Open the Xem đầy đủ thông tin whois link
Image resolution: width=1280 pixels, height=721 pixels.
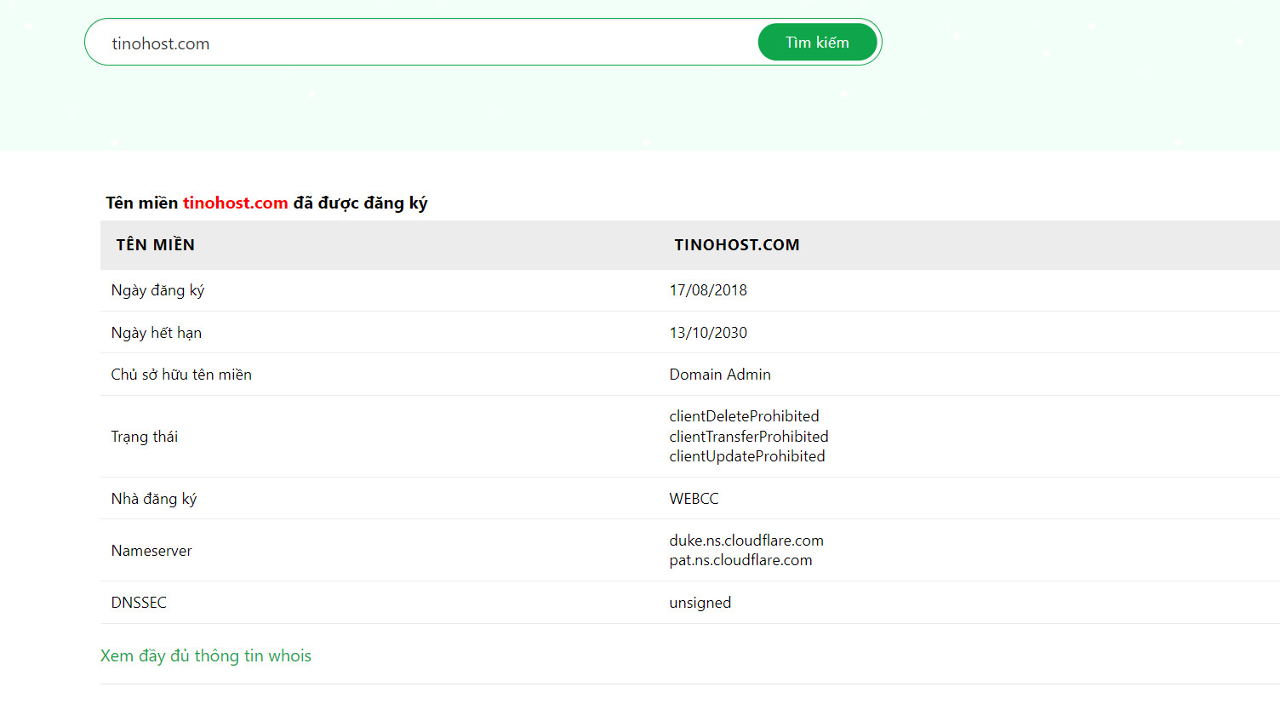pyautogui.click(x=206, y=655)
